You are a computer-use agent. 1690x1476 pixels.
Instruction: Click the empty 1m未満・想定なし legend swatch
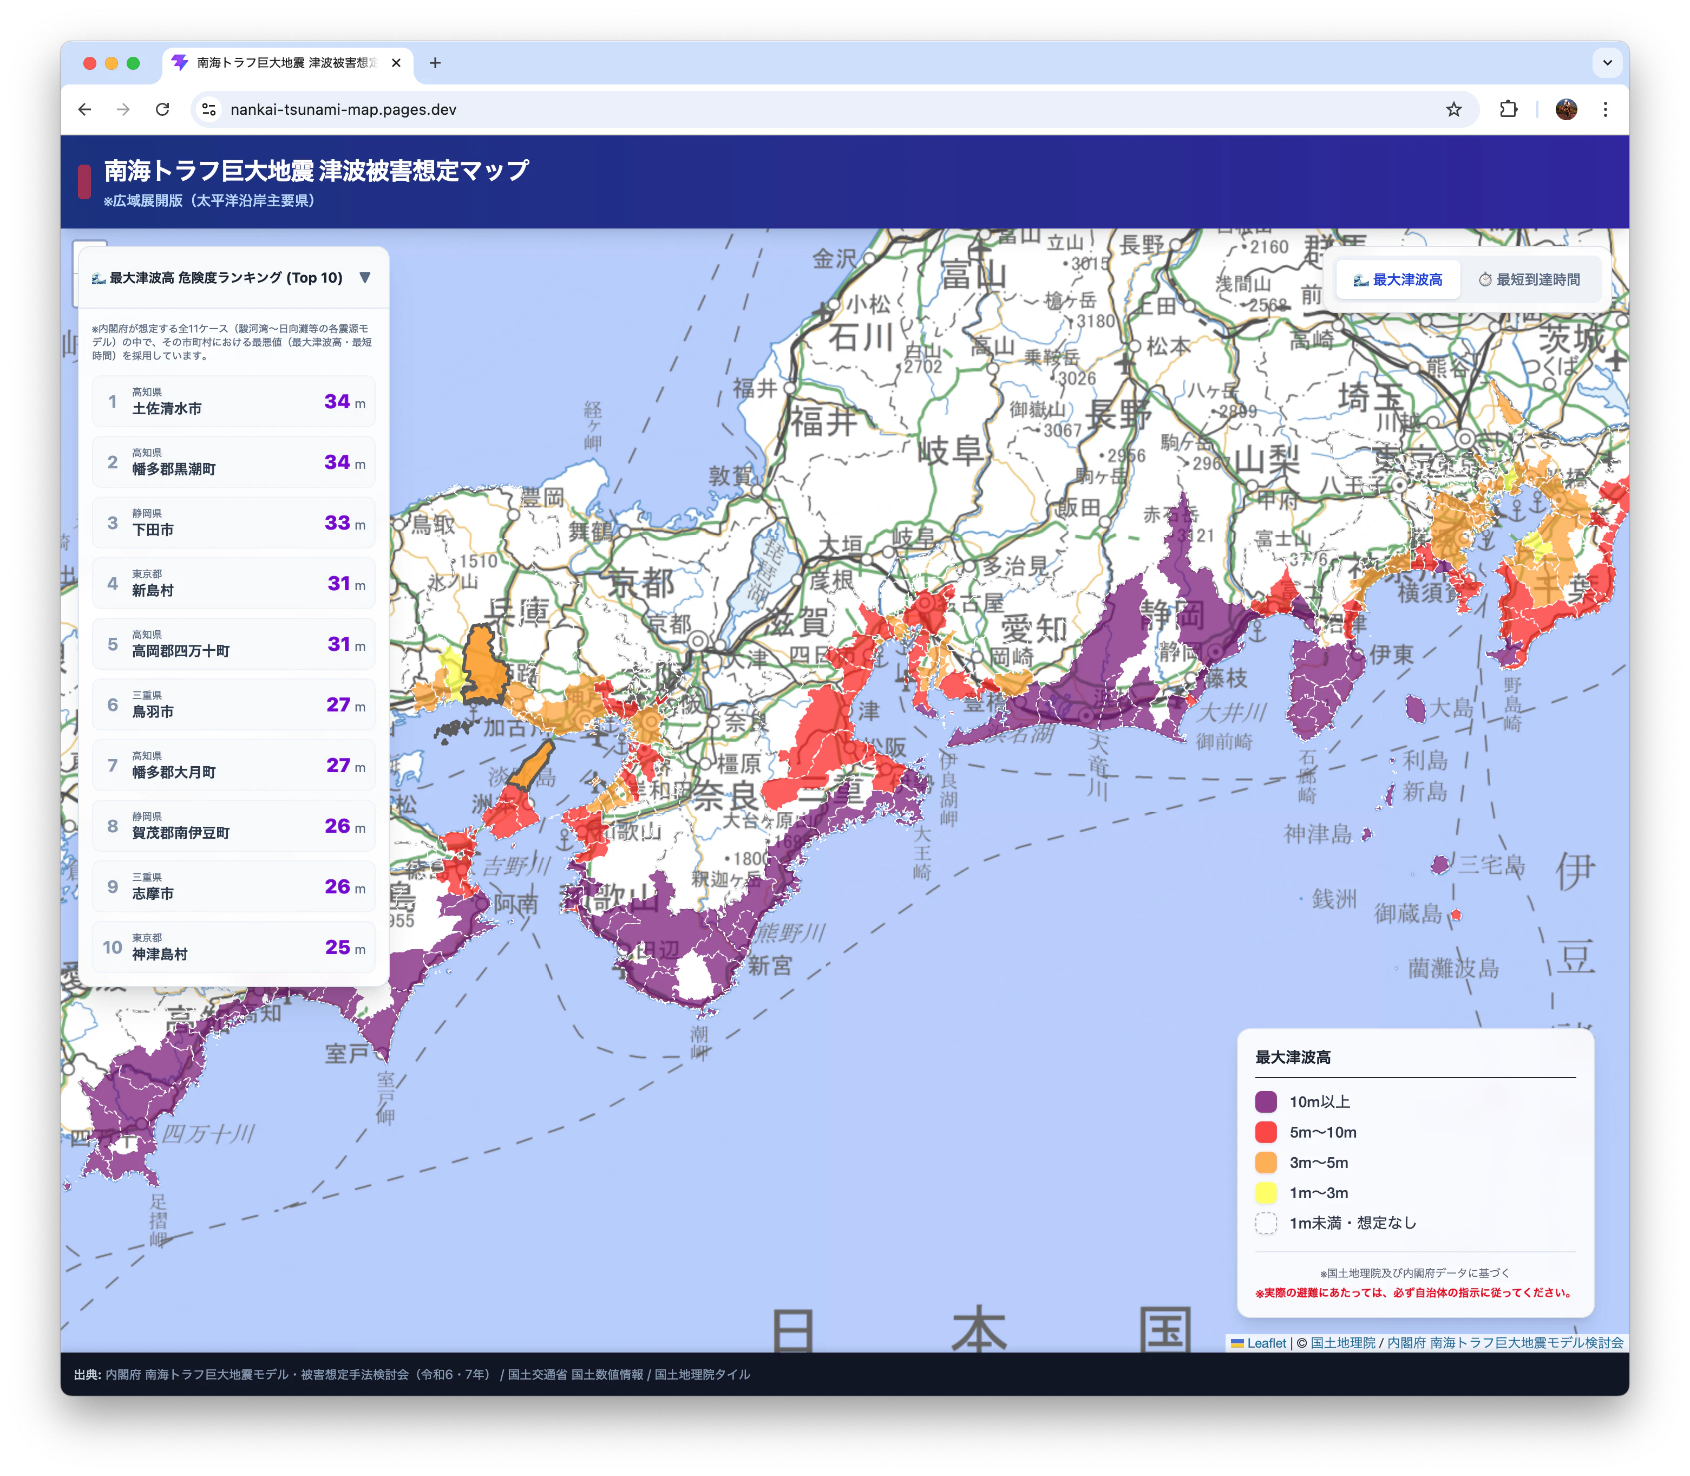(1266, 1223)
